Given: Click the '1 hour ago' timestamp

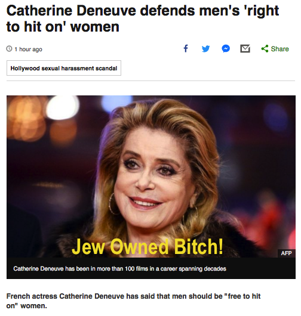Looking at the screenshot, I should 28,49.
